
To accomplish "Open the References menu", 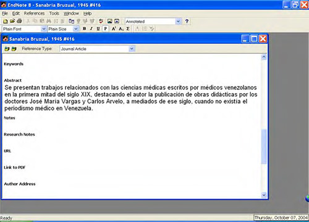I will 34,14.
